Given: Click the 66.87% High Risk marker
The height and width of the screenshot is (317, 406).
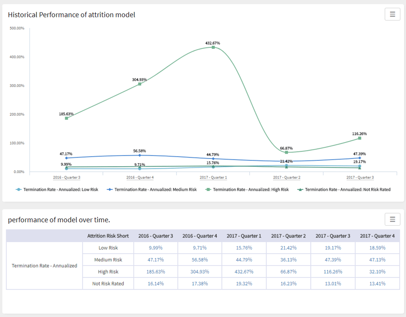Looking at the screenshot, I should tap(287, 152).
